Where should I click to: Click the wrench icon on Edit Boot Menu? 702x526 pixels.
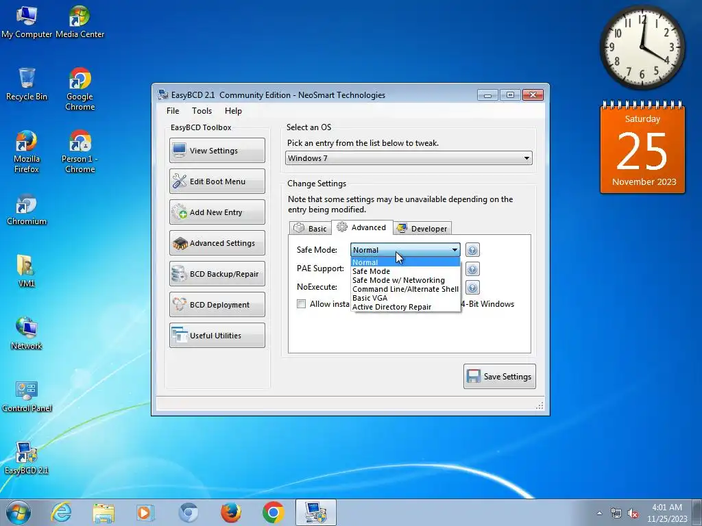[180, 181]
